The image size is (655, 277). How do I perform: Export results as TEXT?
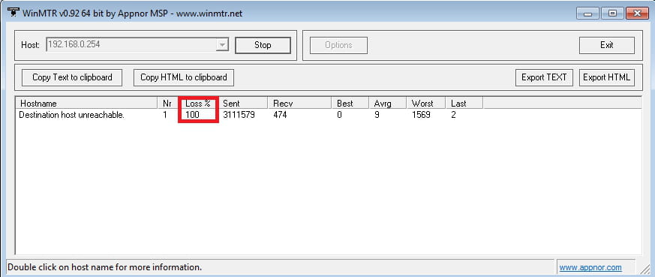click(x=544, y=77)
